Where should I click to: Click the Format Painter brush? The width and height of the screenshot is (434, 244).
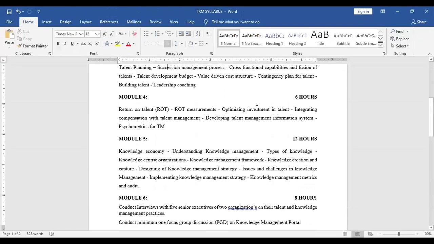33,46
